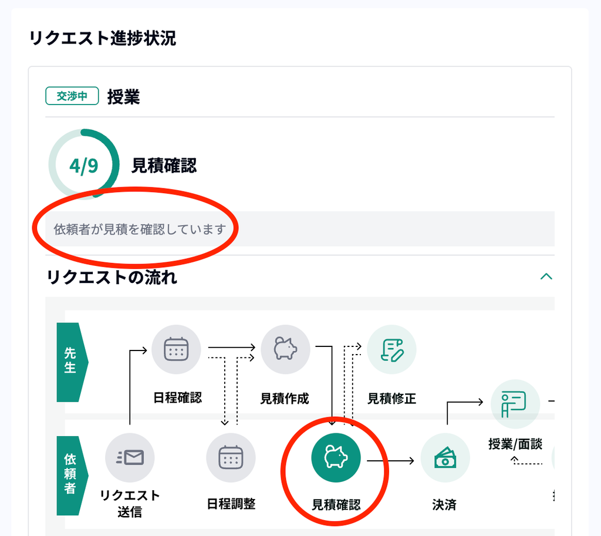Click the リクエスト進捗状況 page heading
The image size is (601, 536).
click(x=102, y=38)
